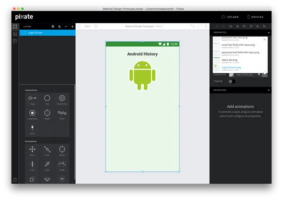
Task: Click the pixate logo
Action: coord(24,17)
